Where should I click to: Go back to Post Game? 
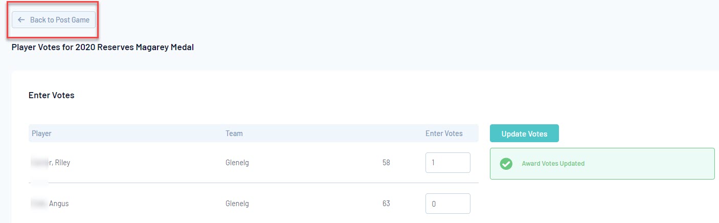coord(54,20)
